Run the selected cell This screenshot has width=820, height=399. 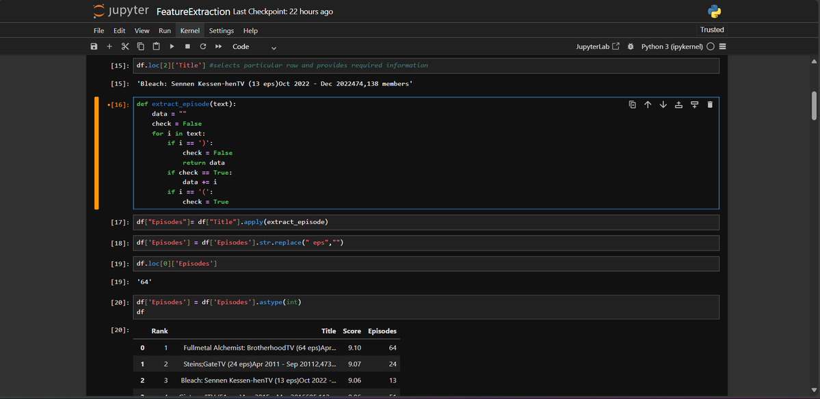[x=172, y=46]
